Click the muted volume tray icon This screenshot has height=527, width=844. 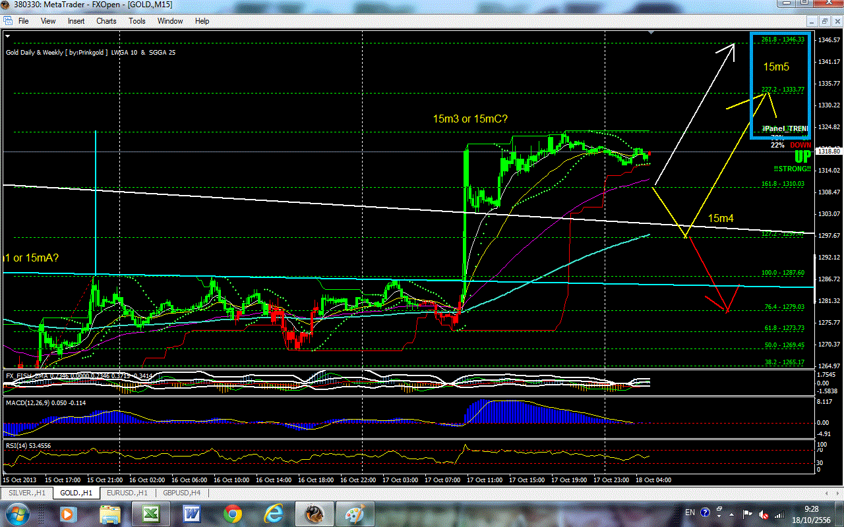(x=762, y=513)
